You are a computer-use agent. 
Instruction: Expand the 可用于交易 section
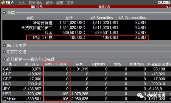[x=4, y=52]
